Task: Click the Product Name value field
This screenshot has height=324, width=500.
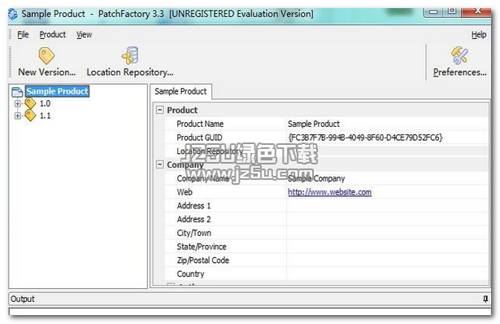Action: pos(388,124)
